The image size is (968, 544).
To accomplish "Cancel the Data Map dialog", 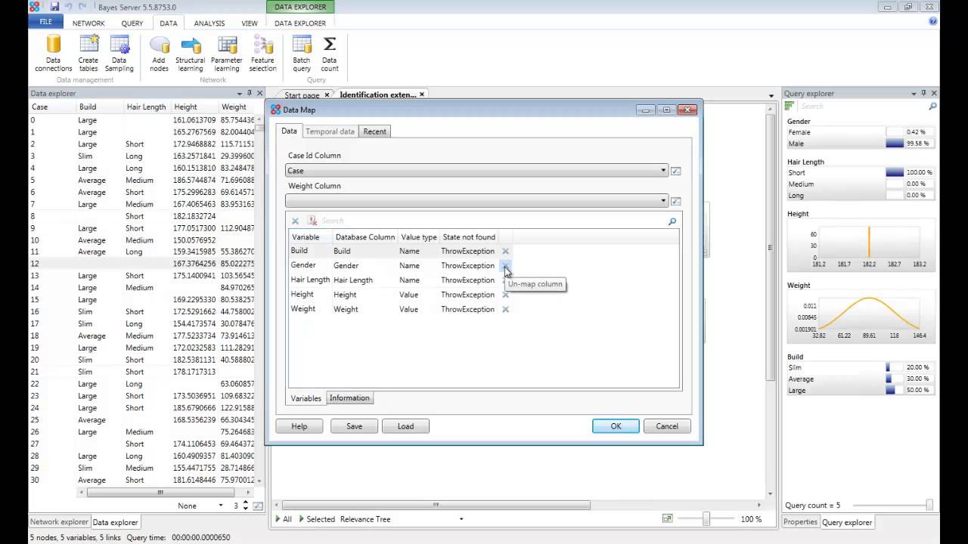I will point(667,426).
